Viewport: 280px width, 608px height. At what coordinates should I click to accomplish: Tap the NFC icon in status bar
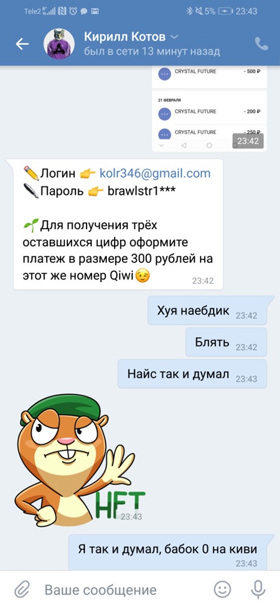tap(62, 11)
